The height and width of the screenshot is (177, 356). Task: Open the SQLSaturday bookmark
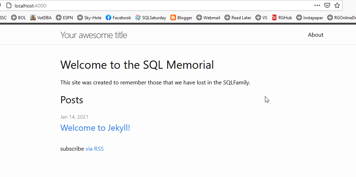tap(151, 17)
